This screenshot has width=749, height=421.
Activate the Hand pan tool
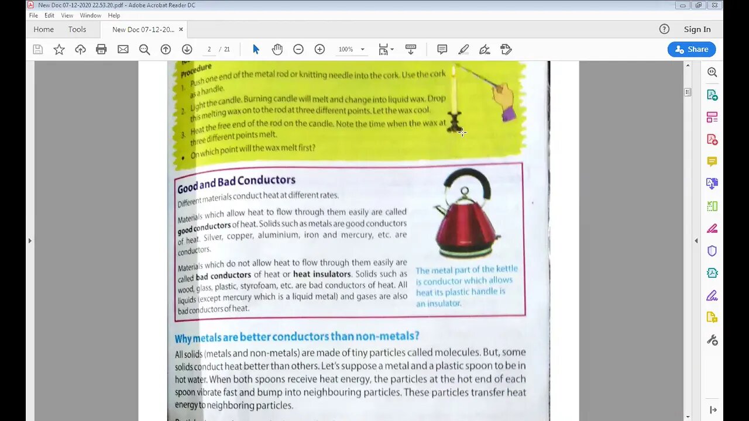[277, 50]
